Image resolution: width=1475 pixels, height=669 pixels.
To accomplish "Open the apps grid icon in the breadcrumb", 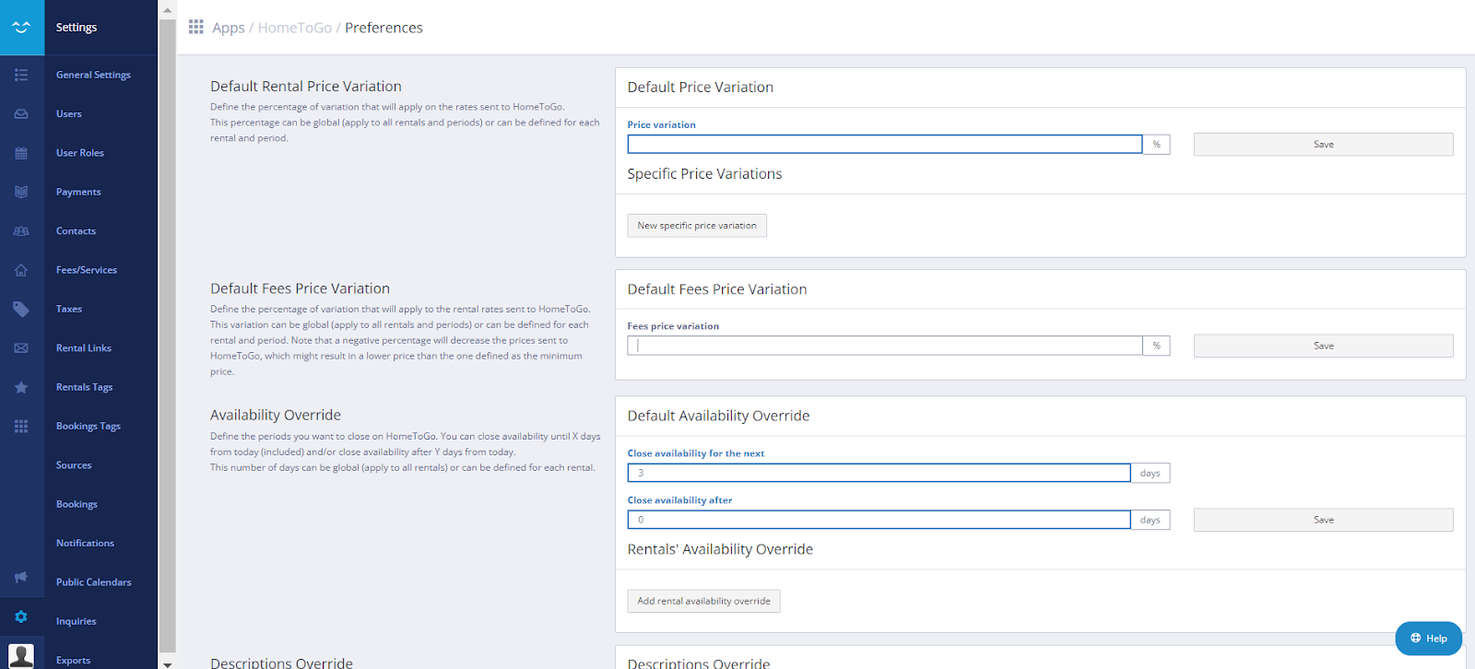I will 195,28.
